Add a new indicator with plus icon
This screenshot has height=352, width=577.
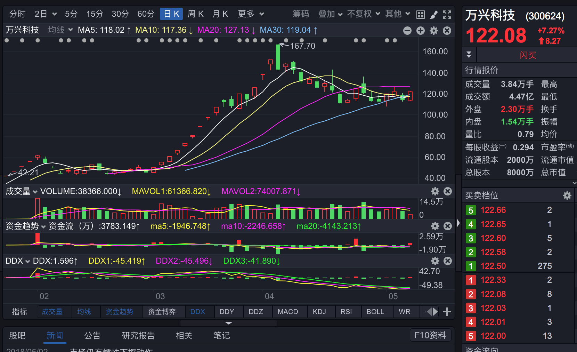(447, 312)
